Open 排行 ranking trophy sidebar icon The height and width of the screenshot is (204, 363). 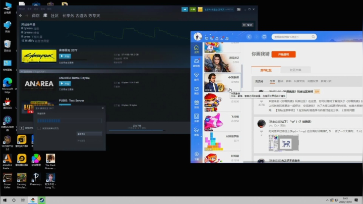point(196,77)
